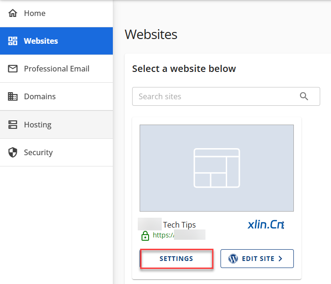Viewport: 331px width, 284px height.
Task: Open the Security menu item
Action: point(38,152)
